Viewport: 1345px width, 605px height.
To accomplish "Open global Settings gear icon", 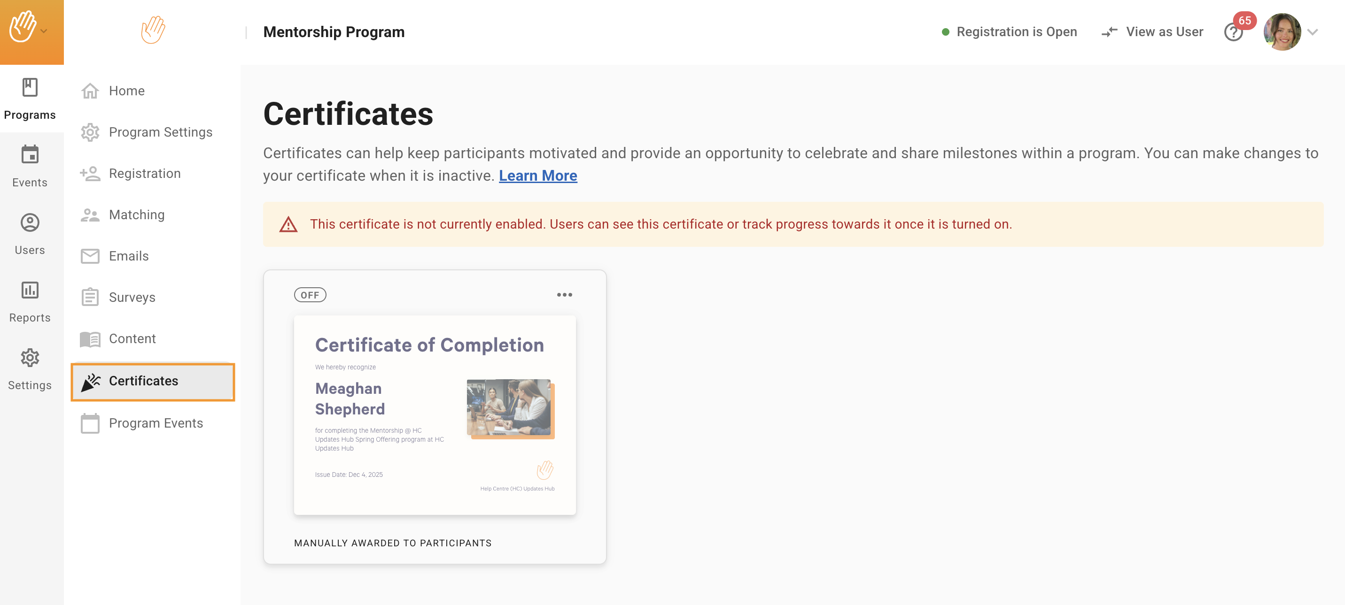I will coord(30,358).
